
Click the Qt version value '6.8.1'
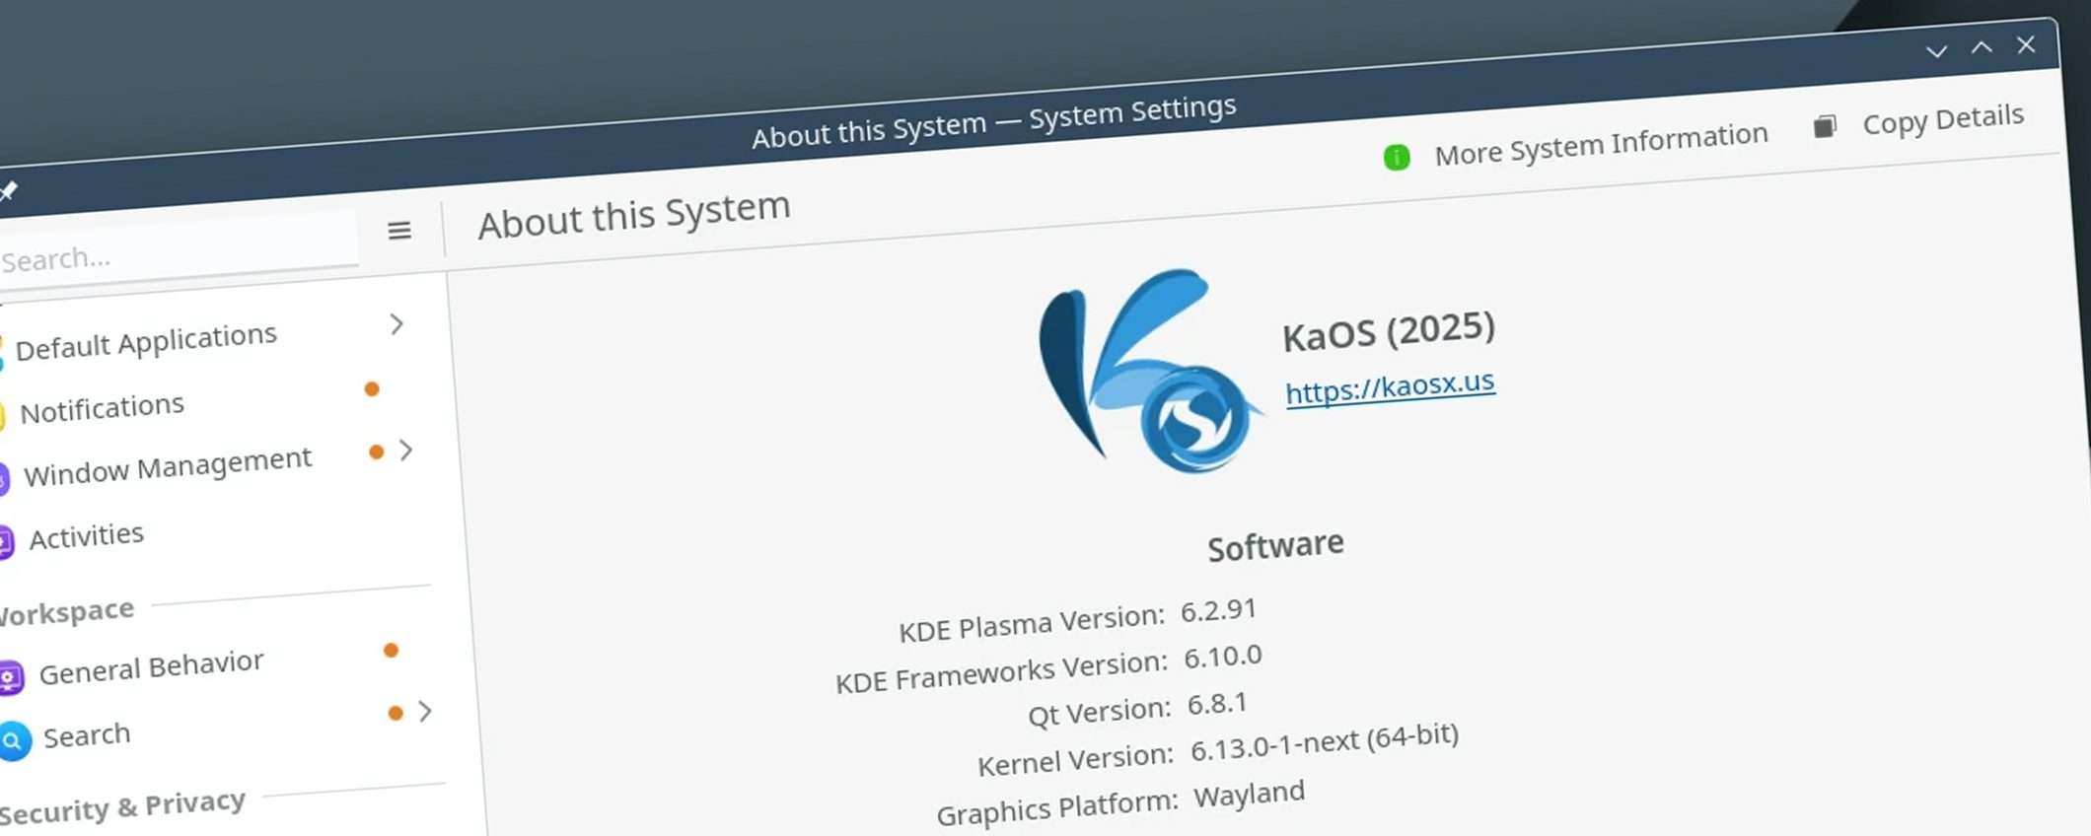pyautogui.click(x=1217, y=704)
